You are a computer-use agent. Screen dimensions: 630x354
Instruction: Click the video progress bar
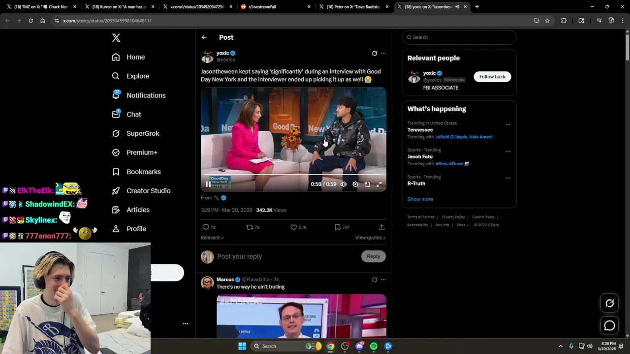[x=293, y=175]
